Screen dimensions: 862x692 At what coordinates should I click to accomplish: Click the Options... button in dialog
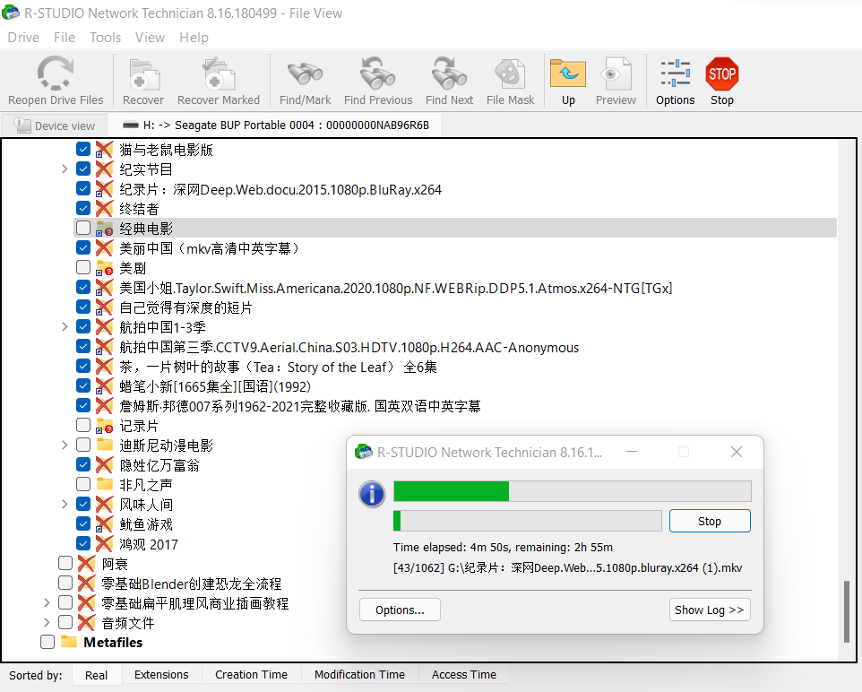tap(400, 610)
